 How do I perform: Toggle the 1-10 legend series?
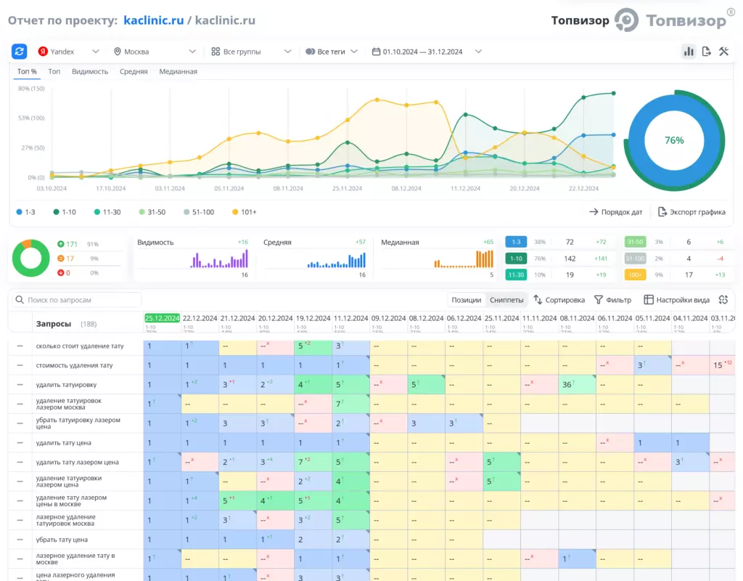coord(65,212)
